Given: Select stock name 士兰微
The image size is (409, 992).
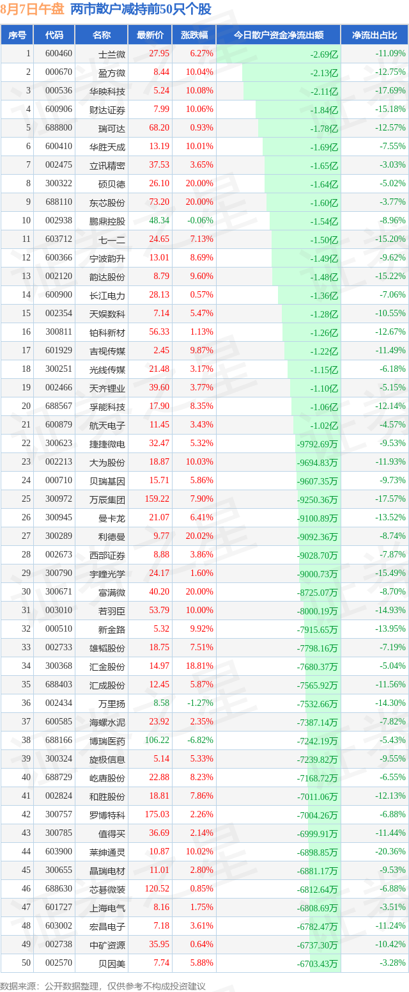Looking at the screenshot, I should pos(112,54).
